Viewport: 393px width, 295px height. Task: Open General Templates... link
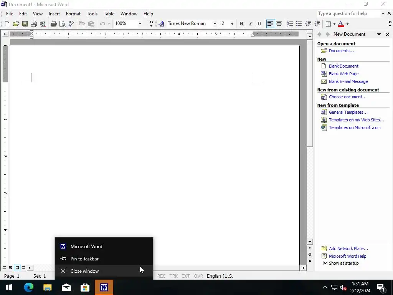348,112
